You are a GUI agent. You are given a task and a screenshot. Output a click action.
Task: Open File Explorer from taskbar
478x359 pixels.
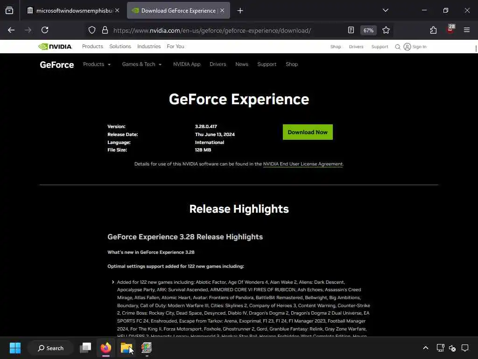tap(126, 348)
